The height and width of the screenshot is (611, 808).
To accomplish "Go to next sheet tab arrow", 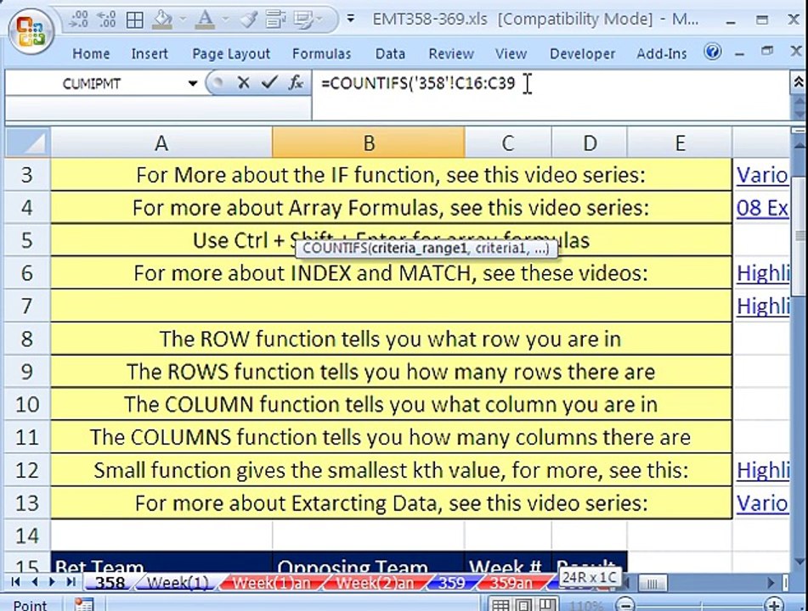I will (x=52, y=582).
